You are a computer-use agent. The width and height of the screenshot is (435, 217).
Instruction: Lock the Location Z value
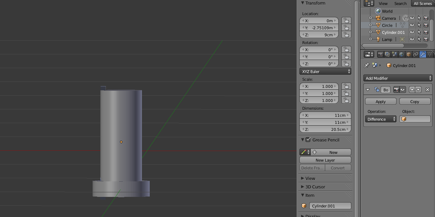click(346, 35)
